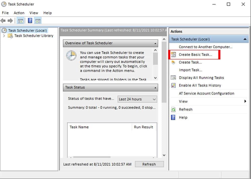Click Enable All Tasks History action
251x179 pixels.
[x=200, y=85]
